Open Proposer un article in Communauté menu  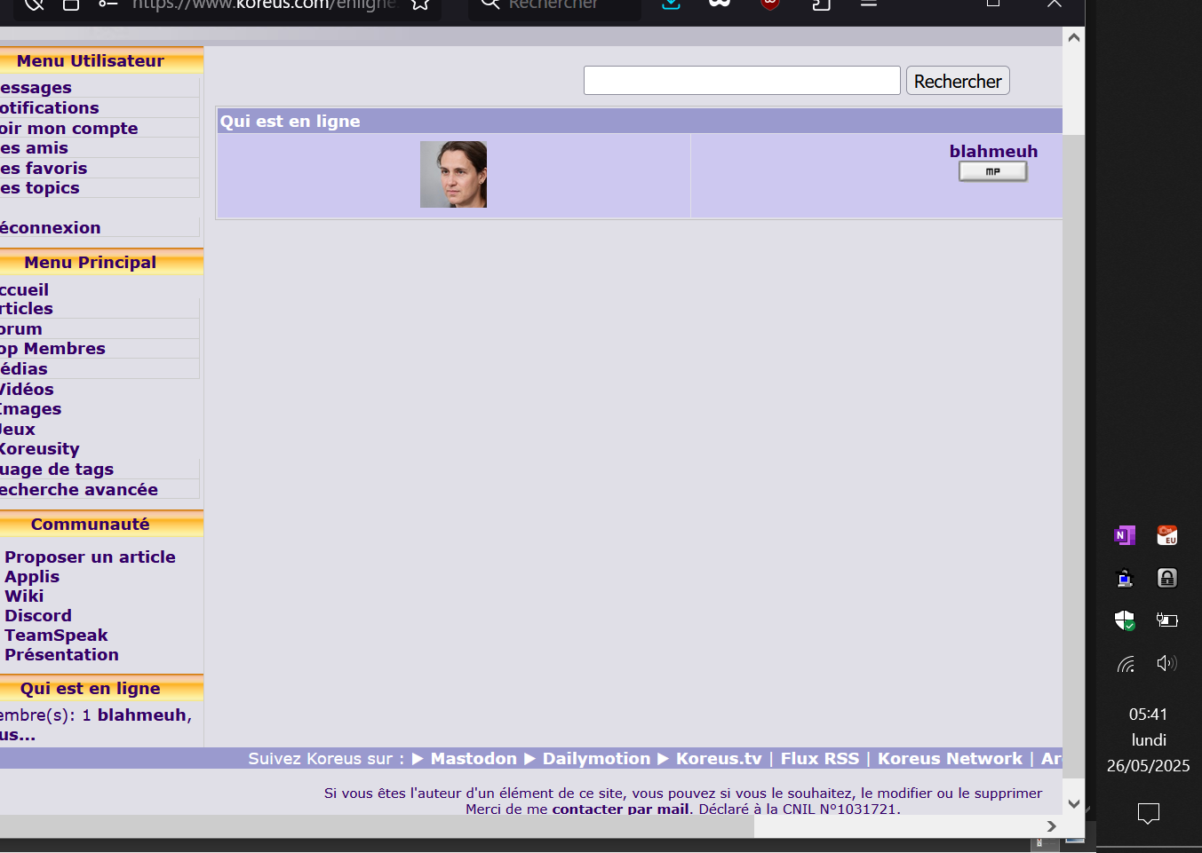click(90, 557)
